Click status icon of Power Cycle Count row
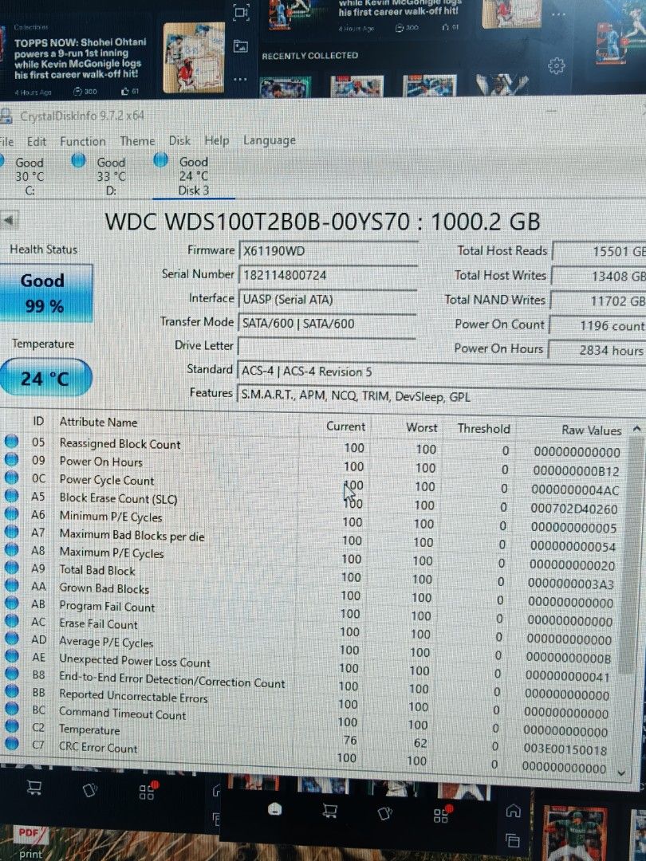Screen dimensions: 646x861 (11, 478)
